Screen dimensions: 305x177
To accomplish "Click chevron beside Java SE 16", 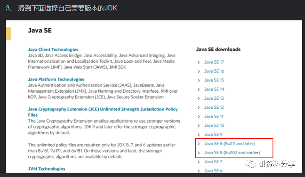I will [198, 71].
